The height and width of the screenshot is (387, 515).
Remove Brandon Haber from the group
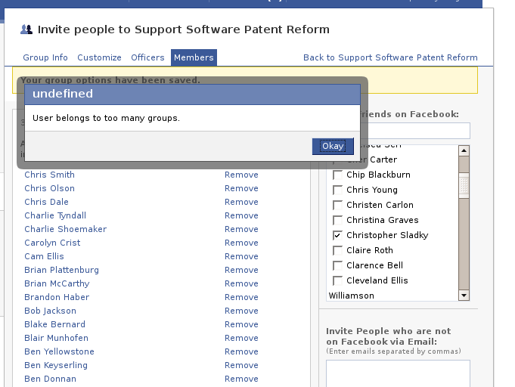241,297
